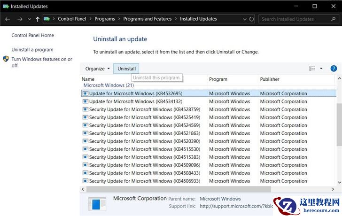Open the support.microsoft.com support link
Screen dimensions: 342x216
tap(236, 206)
